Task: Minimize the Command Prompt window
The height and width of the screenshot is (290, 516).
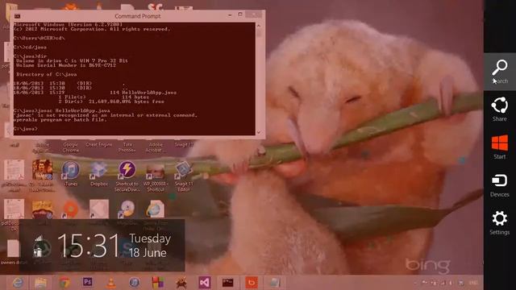Action: click(x=230, y=14)
